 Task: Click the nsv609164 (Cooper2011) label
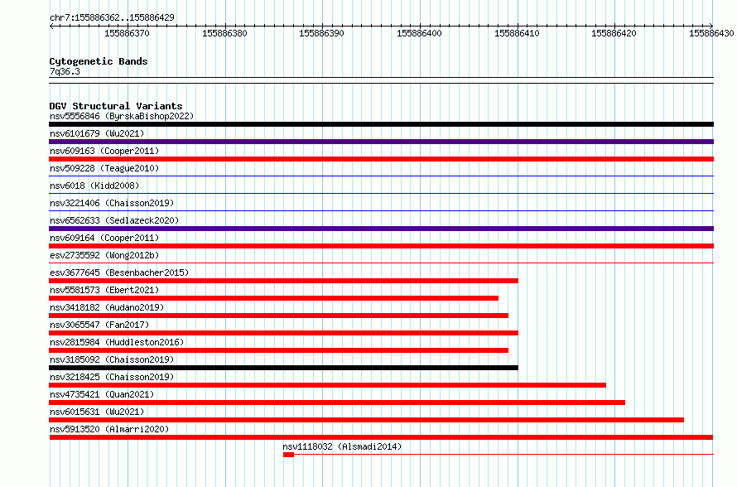[104, 238]
